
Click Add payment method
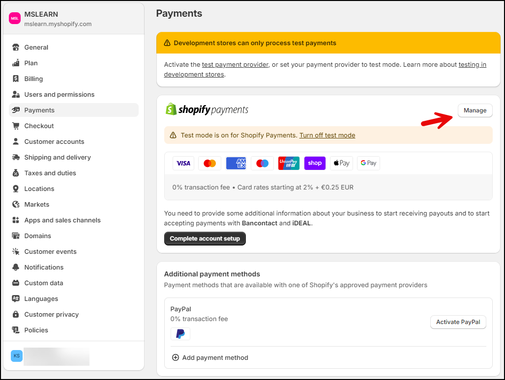tap(210, 357)
